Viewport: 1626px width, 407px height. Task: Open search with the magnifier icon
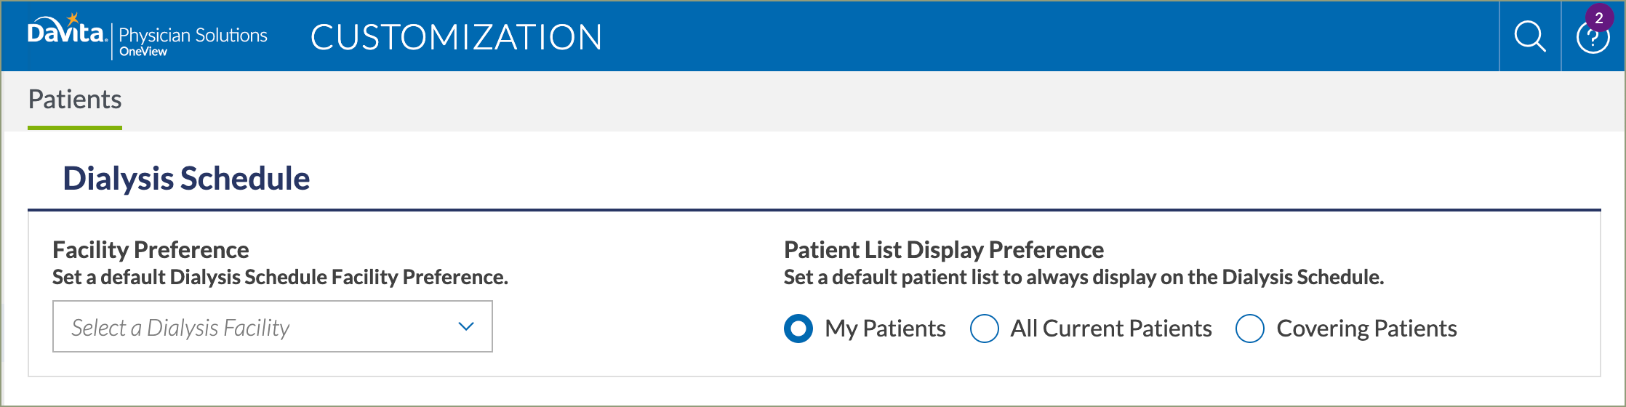click(x=1530, y=36)
